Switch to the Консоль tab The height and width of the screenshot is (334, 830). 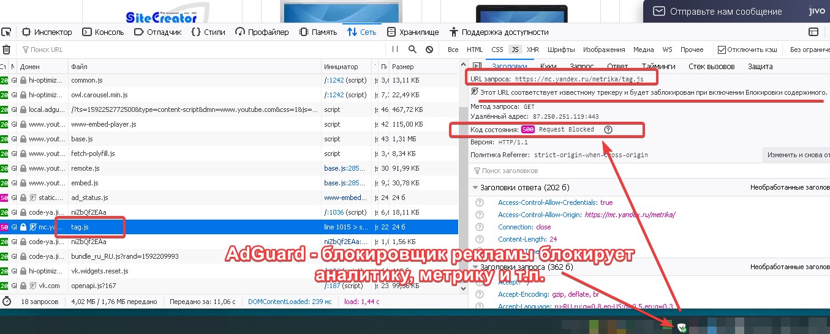pos(103,32)
